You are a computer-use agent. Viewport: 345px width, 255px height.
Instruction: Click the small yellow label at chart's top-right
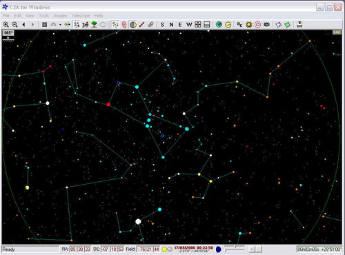(337, 32)
